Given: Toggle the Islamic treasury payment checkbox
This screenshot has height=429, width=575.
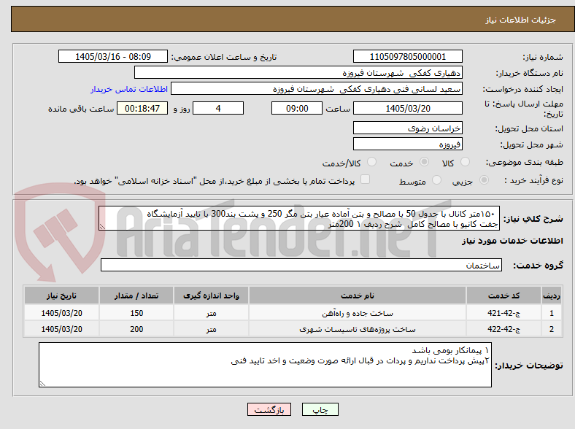Looking at the screenshot, I should (x=365, y=179).
